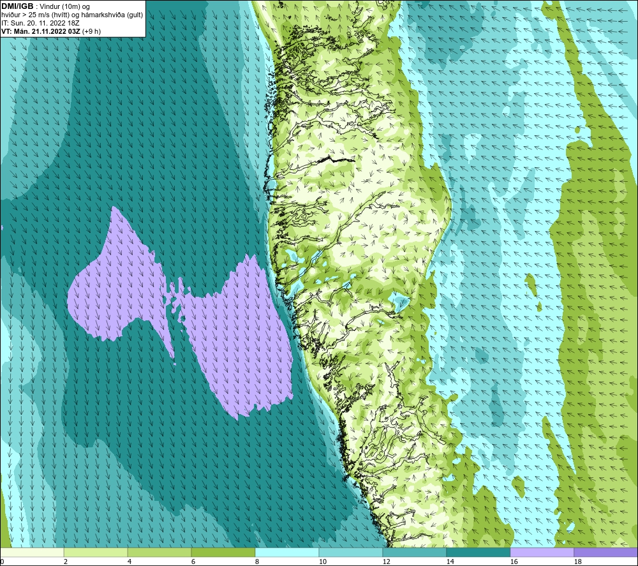Click the legend label '10'
Screen dimensions: 638x566
click(x=322, y=562)
